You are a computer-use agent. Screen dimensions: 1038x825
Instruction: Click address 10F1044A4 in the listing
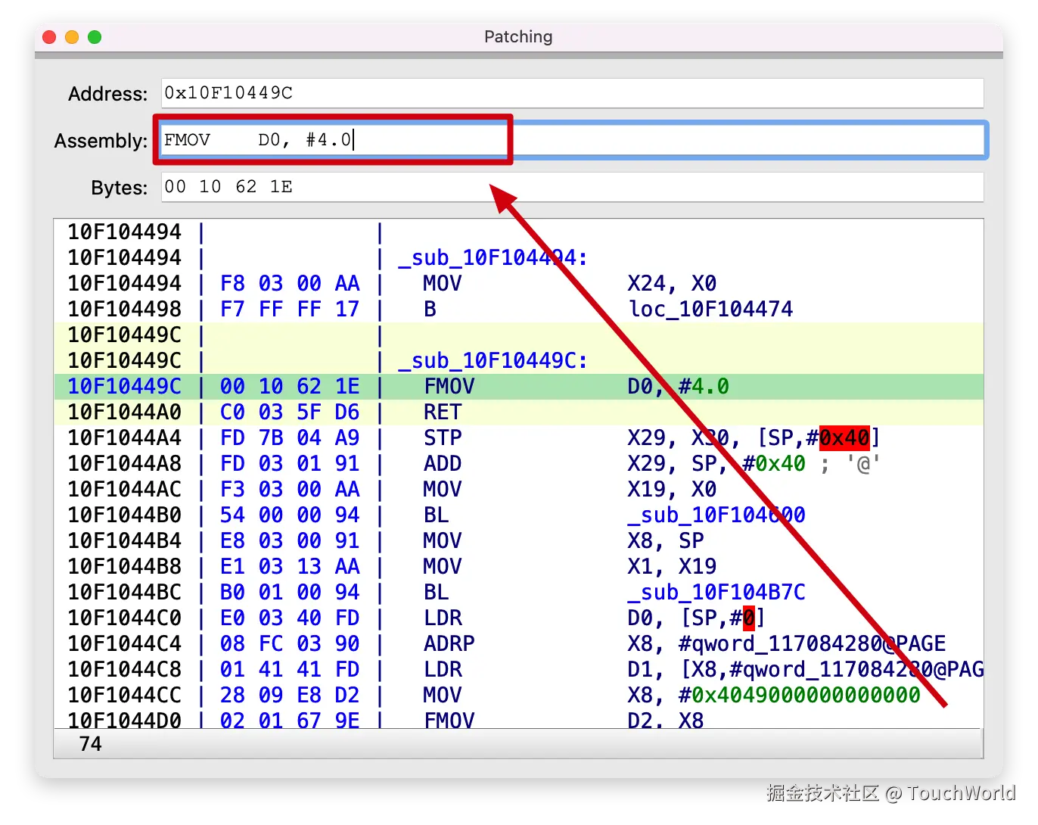coord(125,437)
